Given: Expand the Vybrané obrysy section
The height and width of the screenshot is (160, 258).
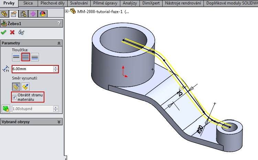Looking at the screenshot, I should 59,122.
